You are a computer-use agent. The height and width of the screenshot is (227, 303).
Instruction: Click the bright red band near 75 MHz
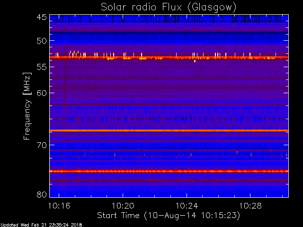(169, 171)
